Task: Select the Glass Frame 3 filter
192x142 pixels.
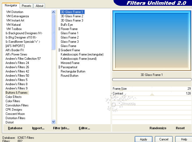Action: coord(69,42)
